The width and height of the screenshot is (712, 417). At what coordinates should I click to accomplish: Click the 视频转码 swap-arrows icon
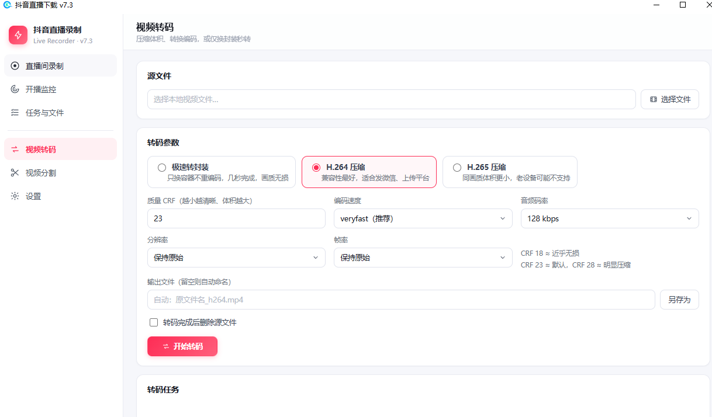(15, 150)
